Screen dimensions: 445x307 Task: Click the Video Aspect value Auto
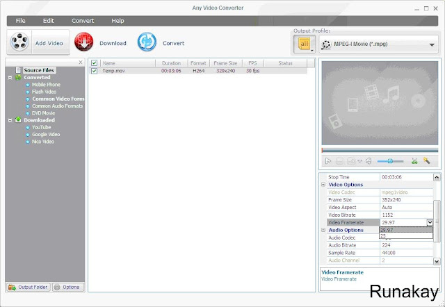coord(387,207)
